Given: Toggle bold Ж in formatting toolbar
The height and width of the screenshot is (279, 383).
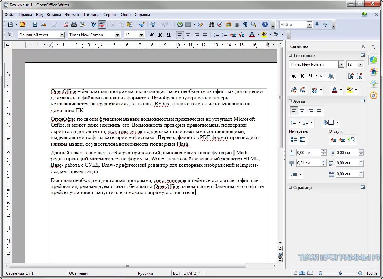Looking at the screenshot, I should [x=152, y=35].
